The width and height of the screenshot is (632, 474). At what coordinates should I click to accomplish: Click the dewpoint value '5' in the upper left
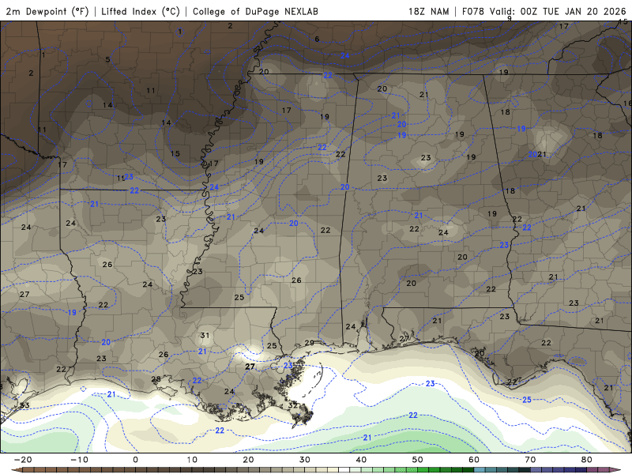point(107,60)
